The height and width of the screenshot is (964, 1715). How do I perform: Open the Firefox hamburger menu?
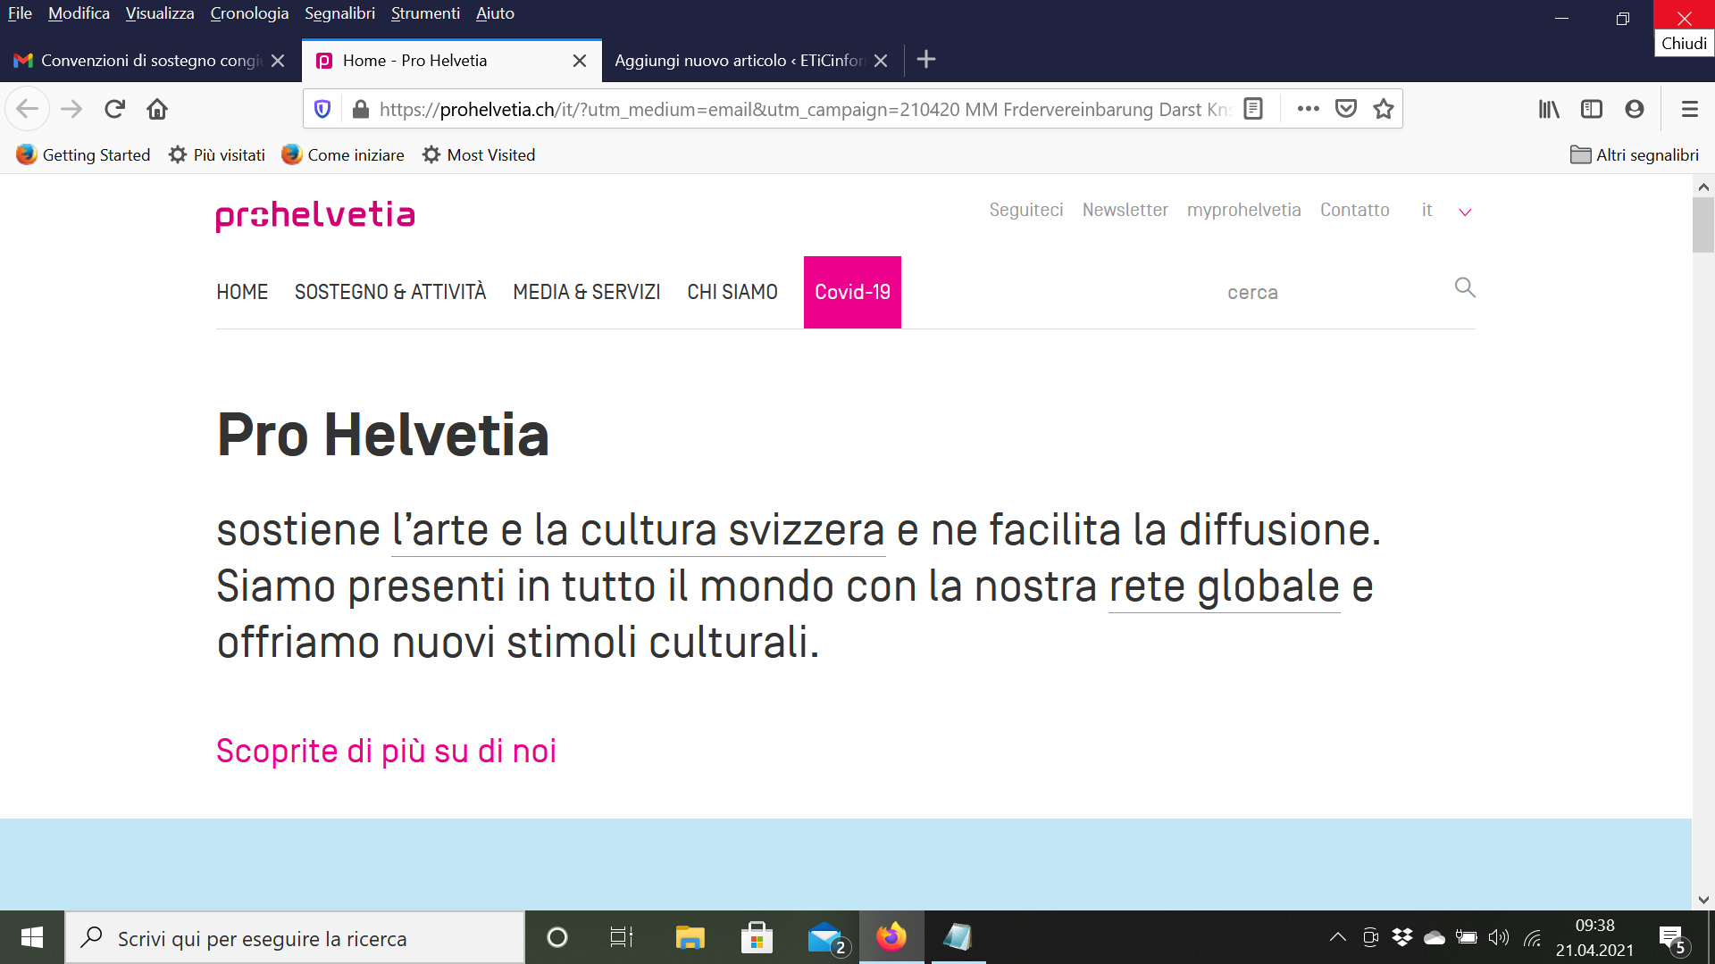click(1689, 109)
